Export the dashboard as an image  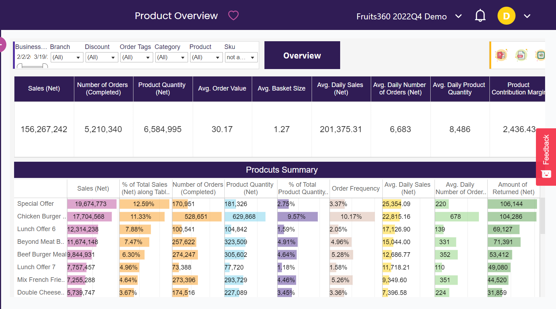pyautogui.click(x=541, y=55)
